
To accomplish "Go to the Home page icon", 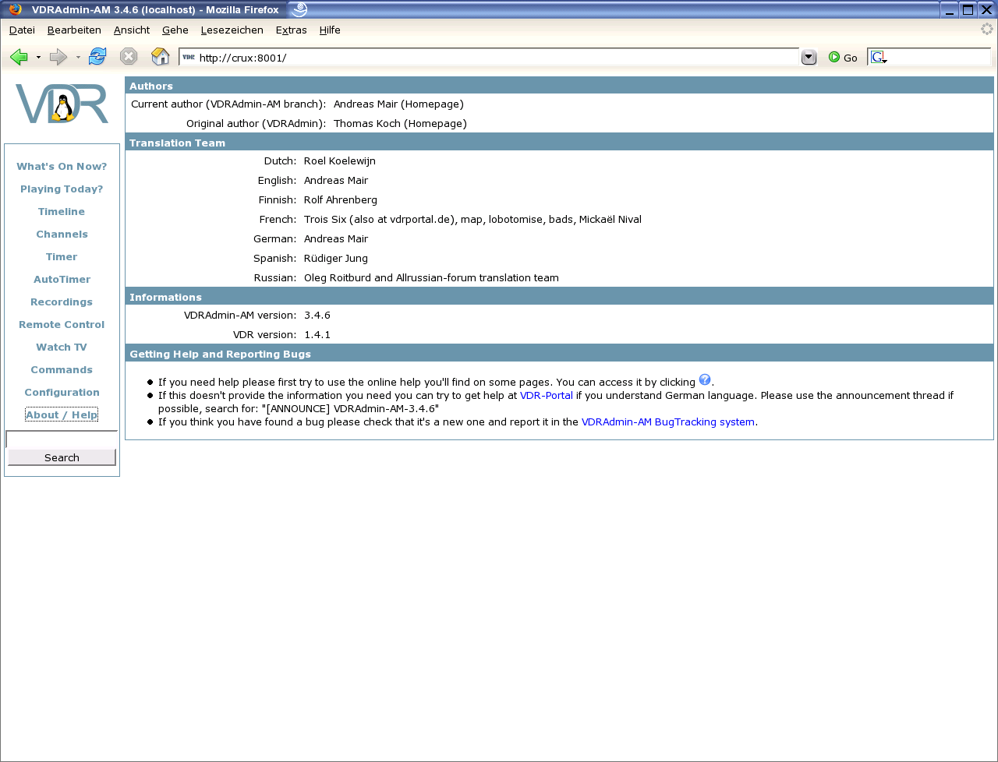I will (161, 57).
